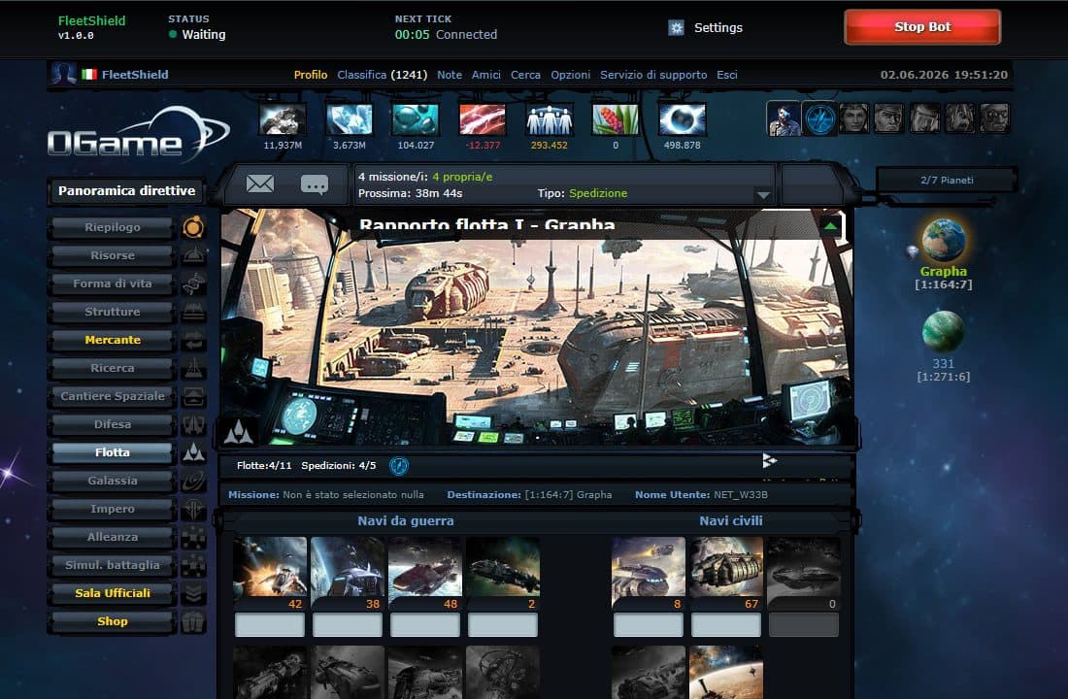The image size is (1068, 699).
Task: Click the commander officer portrait
Action: [784, 118]
